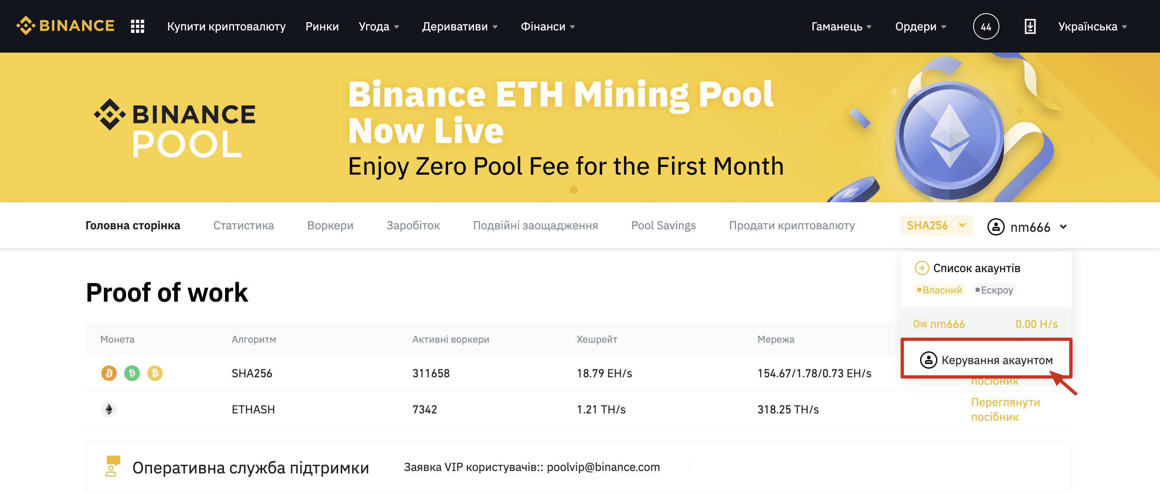Click the Proof of work heading

(167, 292)
